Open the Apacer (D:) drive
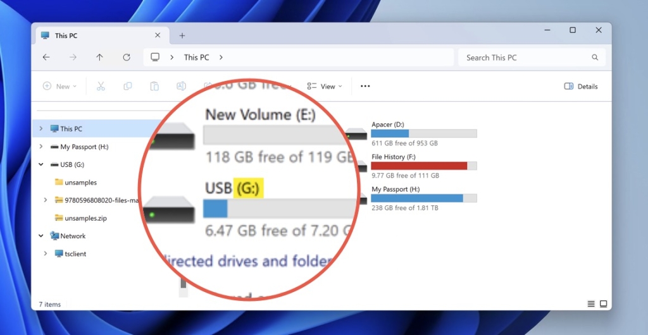This screenshot has width=648, height=335. 411,133
